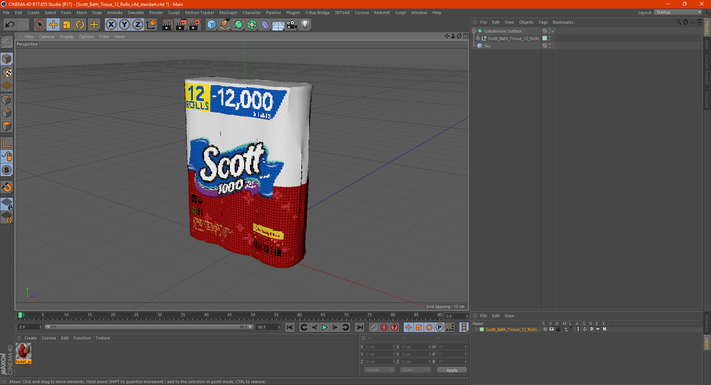Toggle layer solo dot for Scott_Bath_Tissue_12_Rolls
The width and height of the screenshot is (711, 385).
click(545, 329)
